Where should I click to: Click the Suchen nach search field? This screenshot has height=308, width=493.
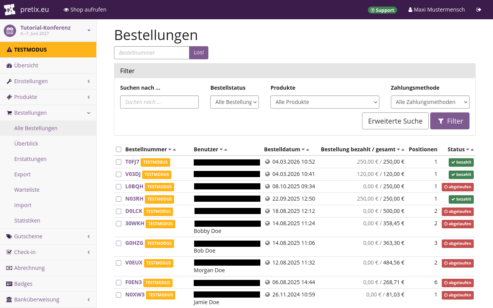159,102
